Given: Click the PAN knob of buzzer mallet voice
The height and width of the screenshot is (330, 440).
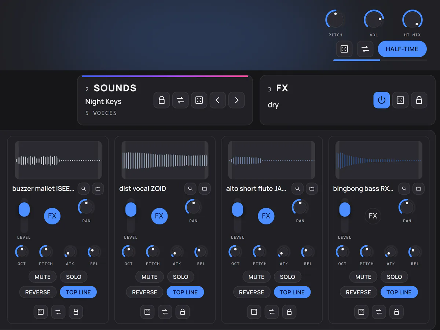Looking at the screenshot, I should [x=86, y=207].
